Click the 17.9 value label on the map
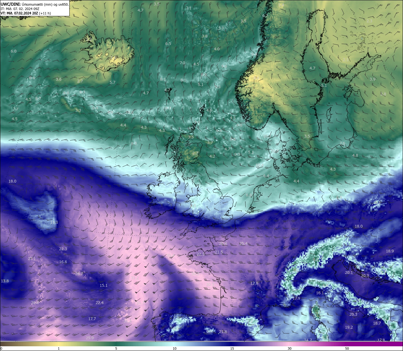This screenshot has width=403, height=351. pyautogui.click(x=296, y=298)
